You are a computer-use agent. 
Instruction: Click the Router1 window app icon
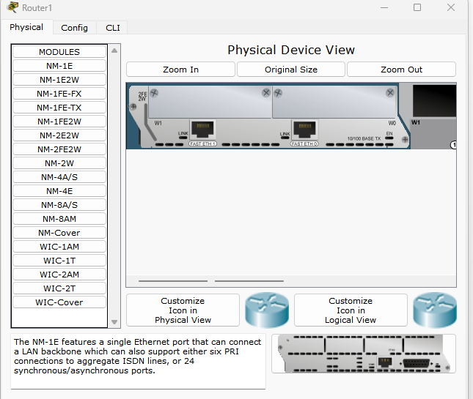click(12, 7)
